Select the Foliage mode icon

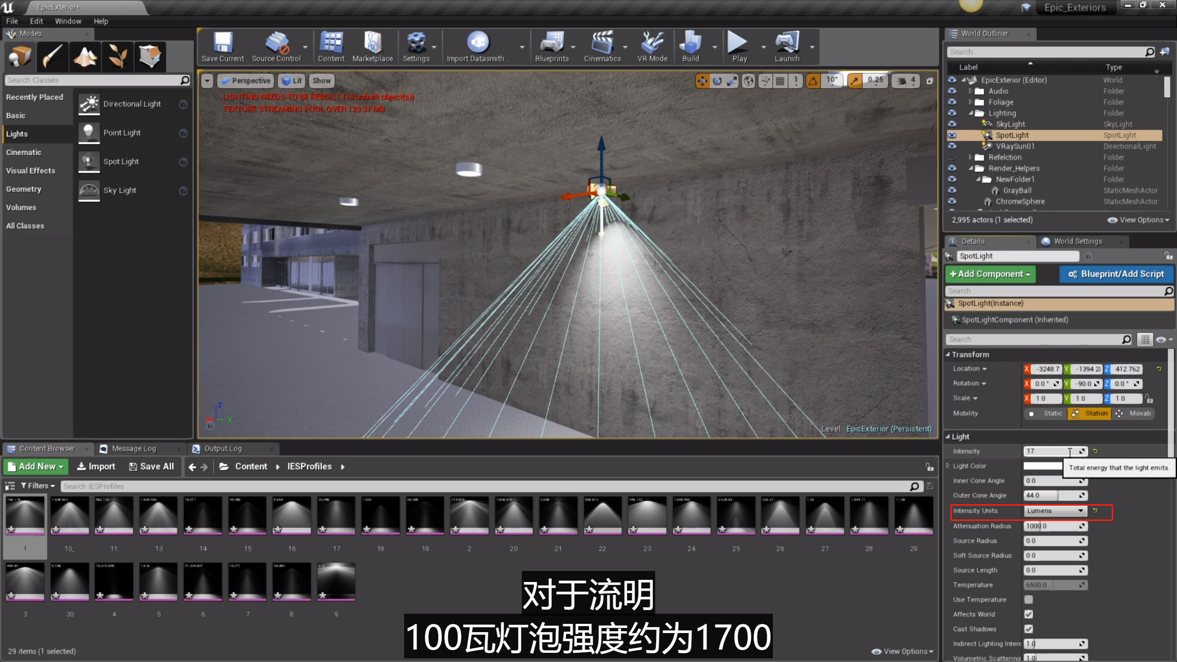point(118,57)
